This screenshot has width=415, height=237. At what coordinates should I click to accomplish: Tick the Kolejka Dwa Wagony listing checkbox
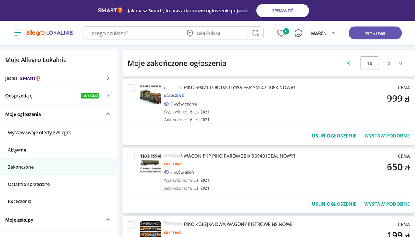[131, 225]
